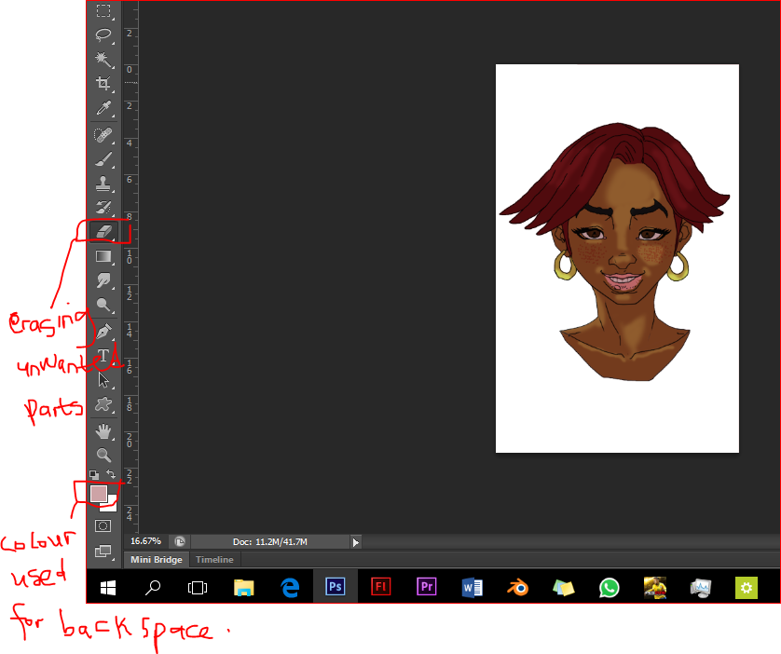Select the Brush tool
The image size is (781, 654).
103,159
